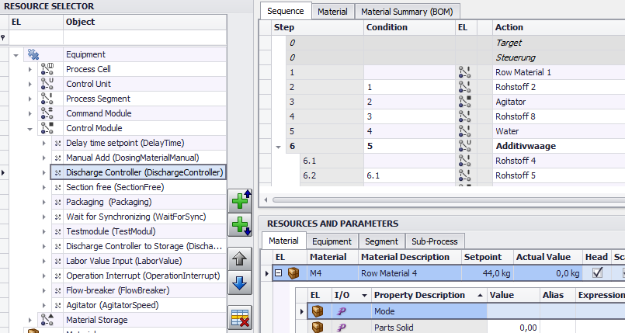Click EL icon of Rohstoff 4 step

[x=464, y=161]
